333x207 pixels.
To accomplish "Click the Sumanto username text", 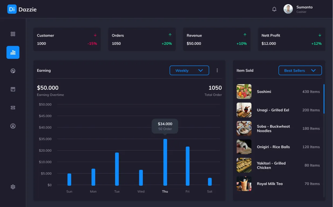I will click(x=304, y=7).
